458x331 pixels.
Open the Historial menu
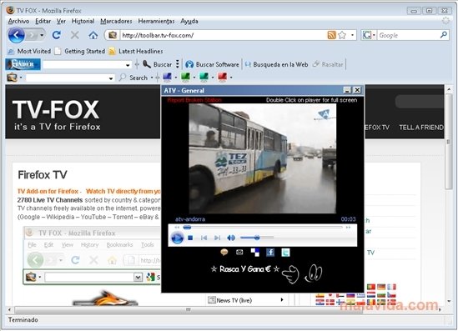83,22
